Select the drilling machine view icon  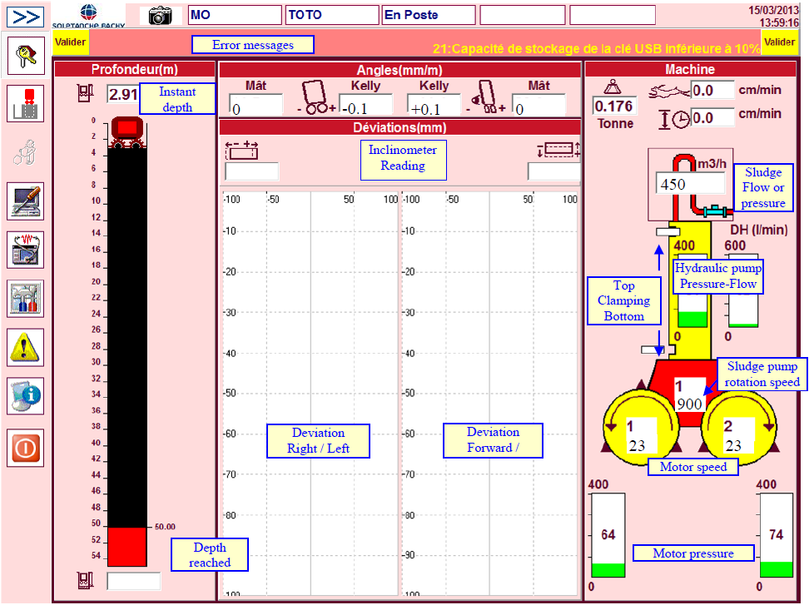tap(26, 104)
